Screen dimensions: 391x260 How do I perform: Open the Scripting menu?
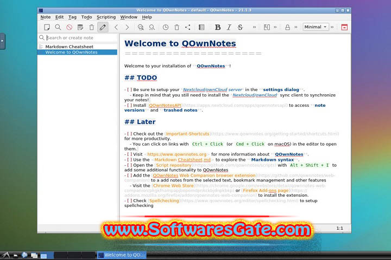coord(106,17)
